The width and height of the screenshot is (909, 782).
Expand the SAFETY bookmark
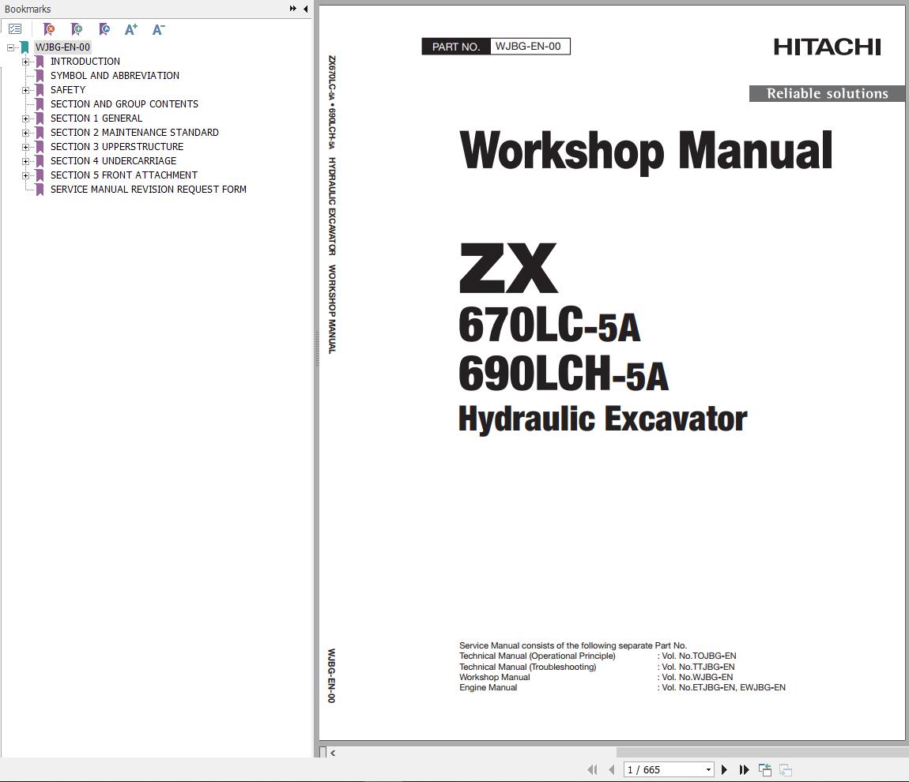pyautogui.click(x=25, y=90)
